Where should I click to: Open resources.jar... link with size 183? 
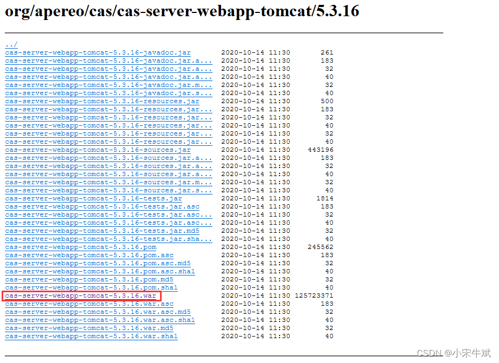pos(109,109)
